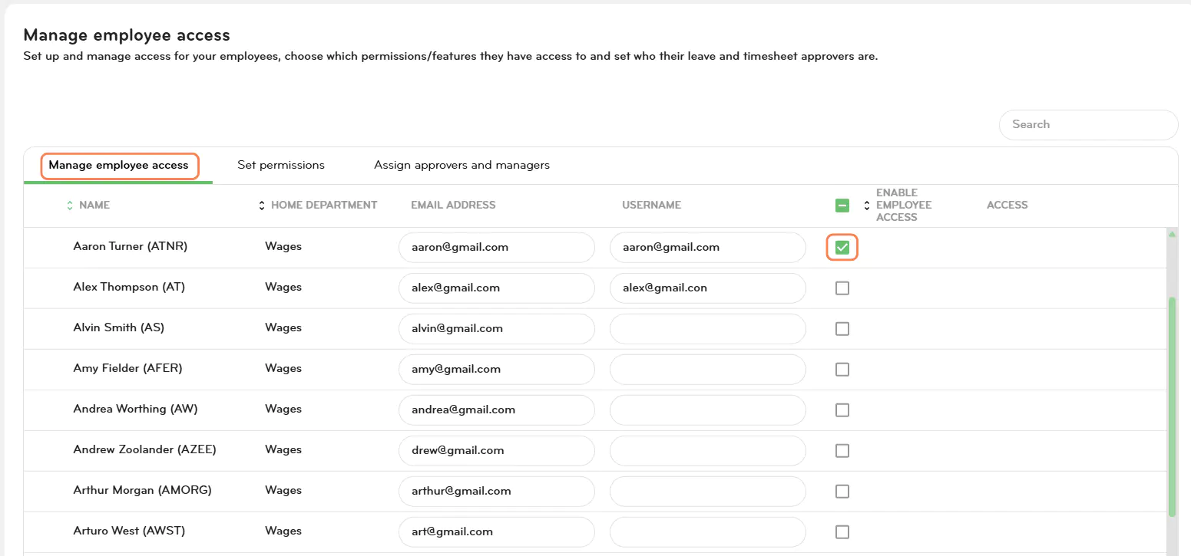
Task: Edit Andrew Zoolander's email address field
Action: 497,450
